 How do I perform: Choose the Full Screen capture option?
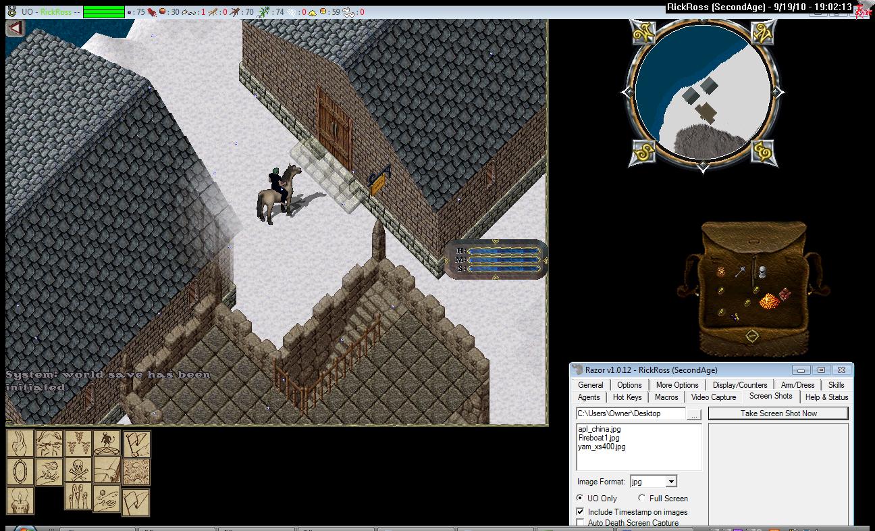coord(641,498)
